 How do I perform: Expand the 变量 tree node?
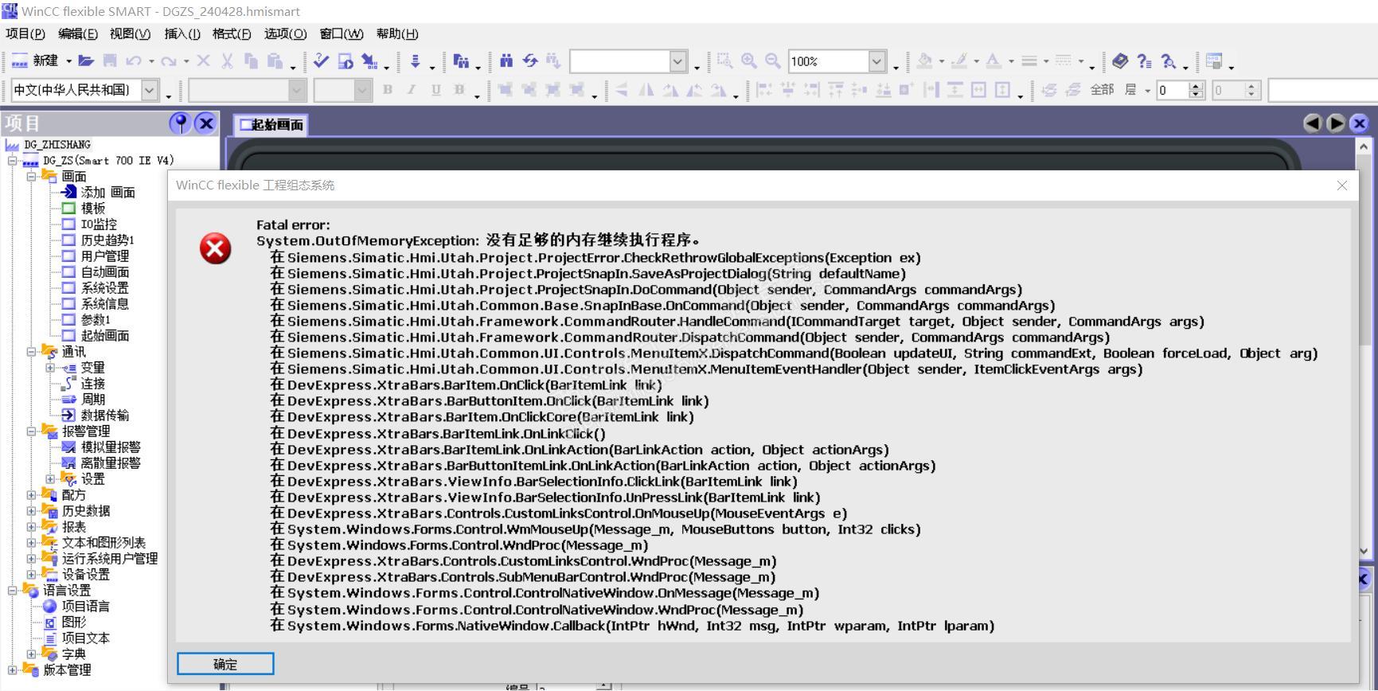point(50,367)
